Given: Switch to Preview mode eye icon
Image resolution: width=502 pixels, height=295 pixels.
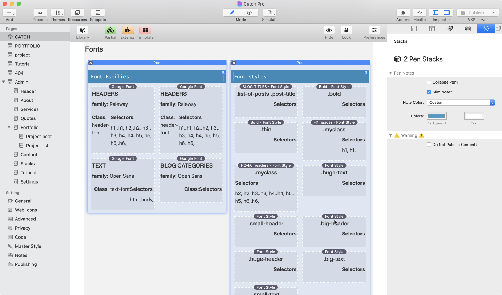Looking at the screenshot, I should pyautogui.click(x=249, y=13).
